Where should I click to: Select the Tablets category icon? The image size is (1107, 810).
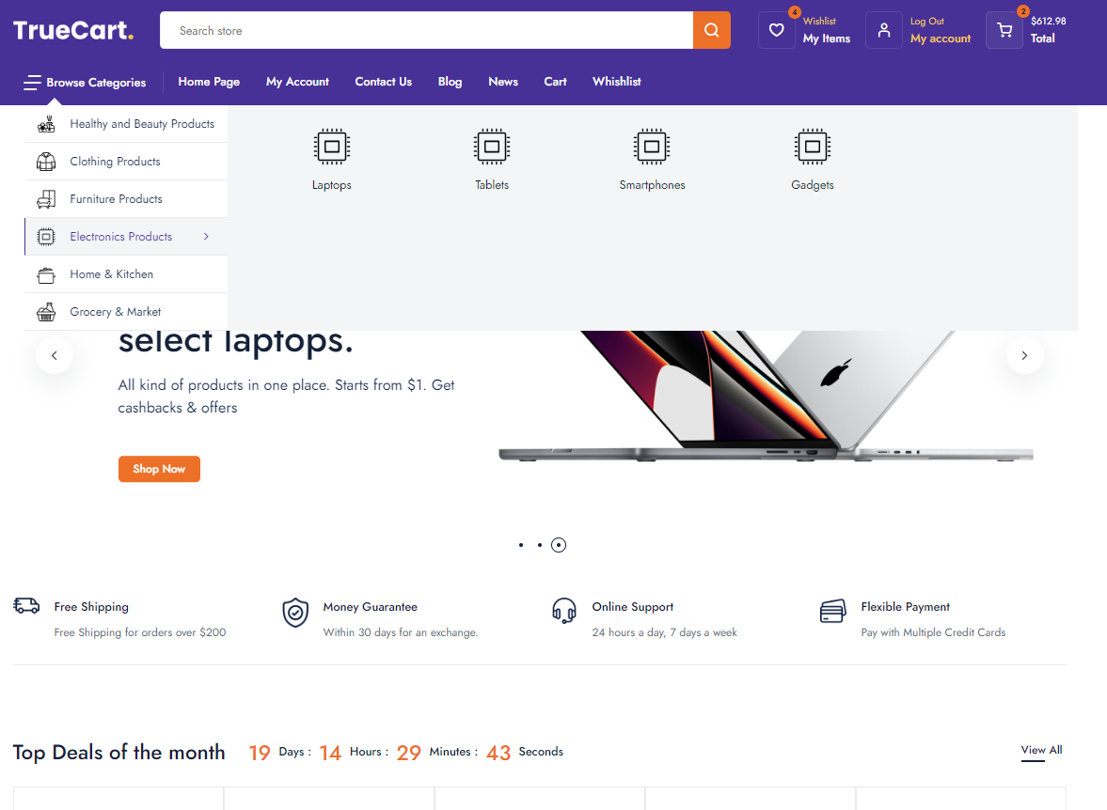tap(492, 147)
